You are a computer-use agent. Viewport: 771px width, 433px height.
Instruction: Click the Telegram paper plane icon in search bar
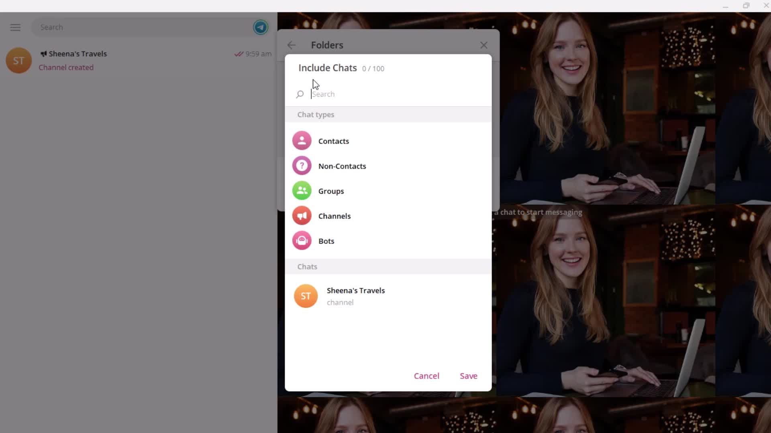[x=261, y=27]
